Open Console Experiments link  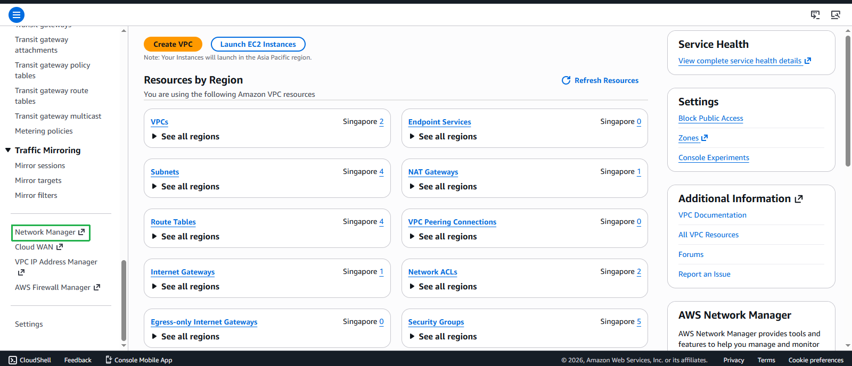pos(714,157)
